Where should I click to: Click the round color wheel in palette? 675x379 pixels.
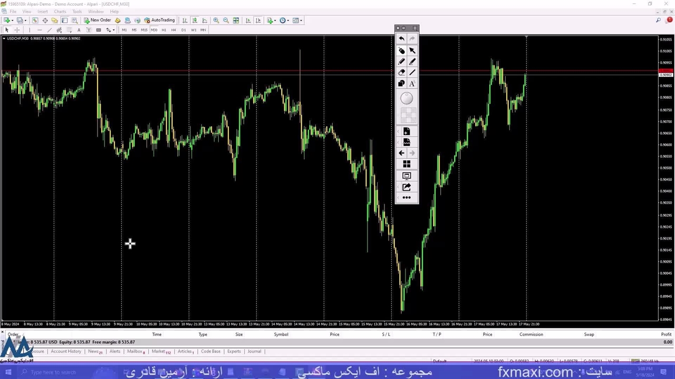click(x=407, y=98)
